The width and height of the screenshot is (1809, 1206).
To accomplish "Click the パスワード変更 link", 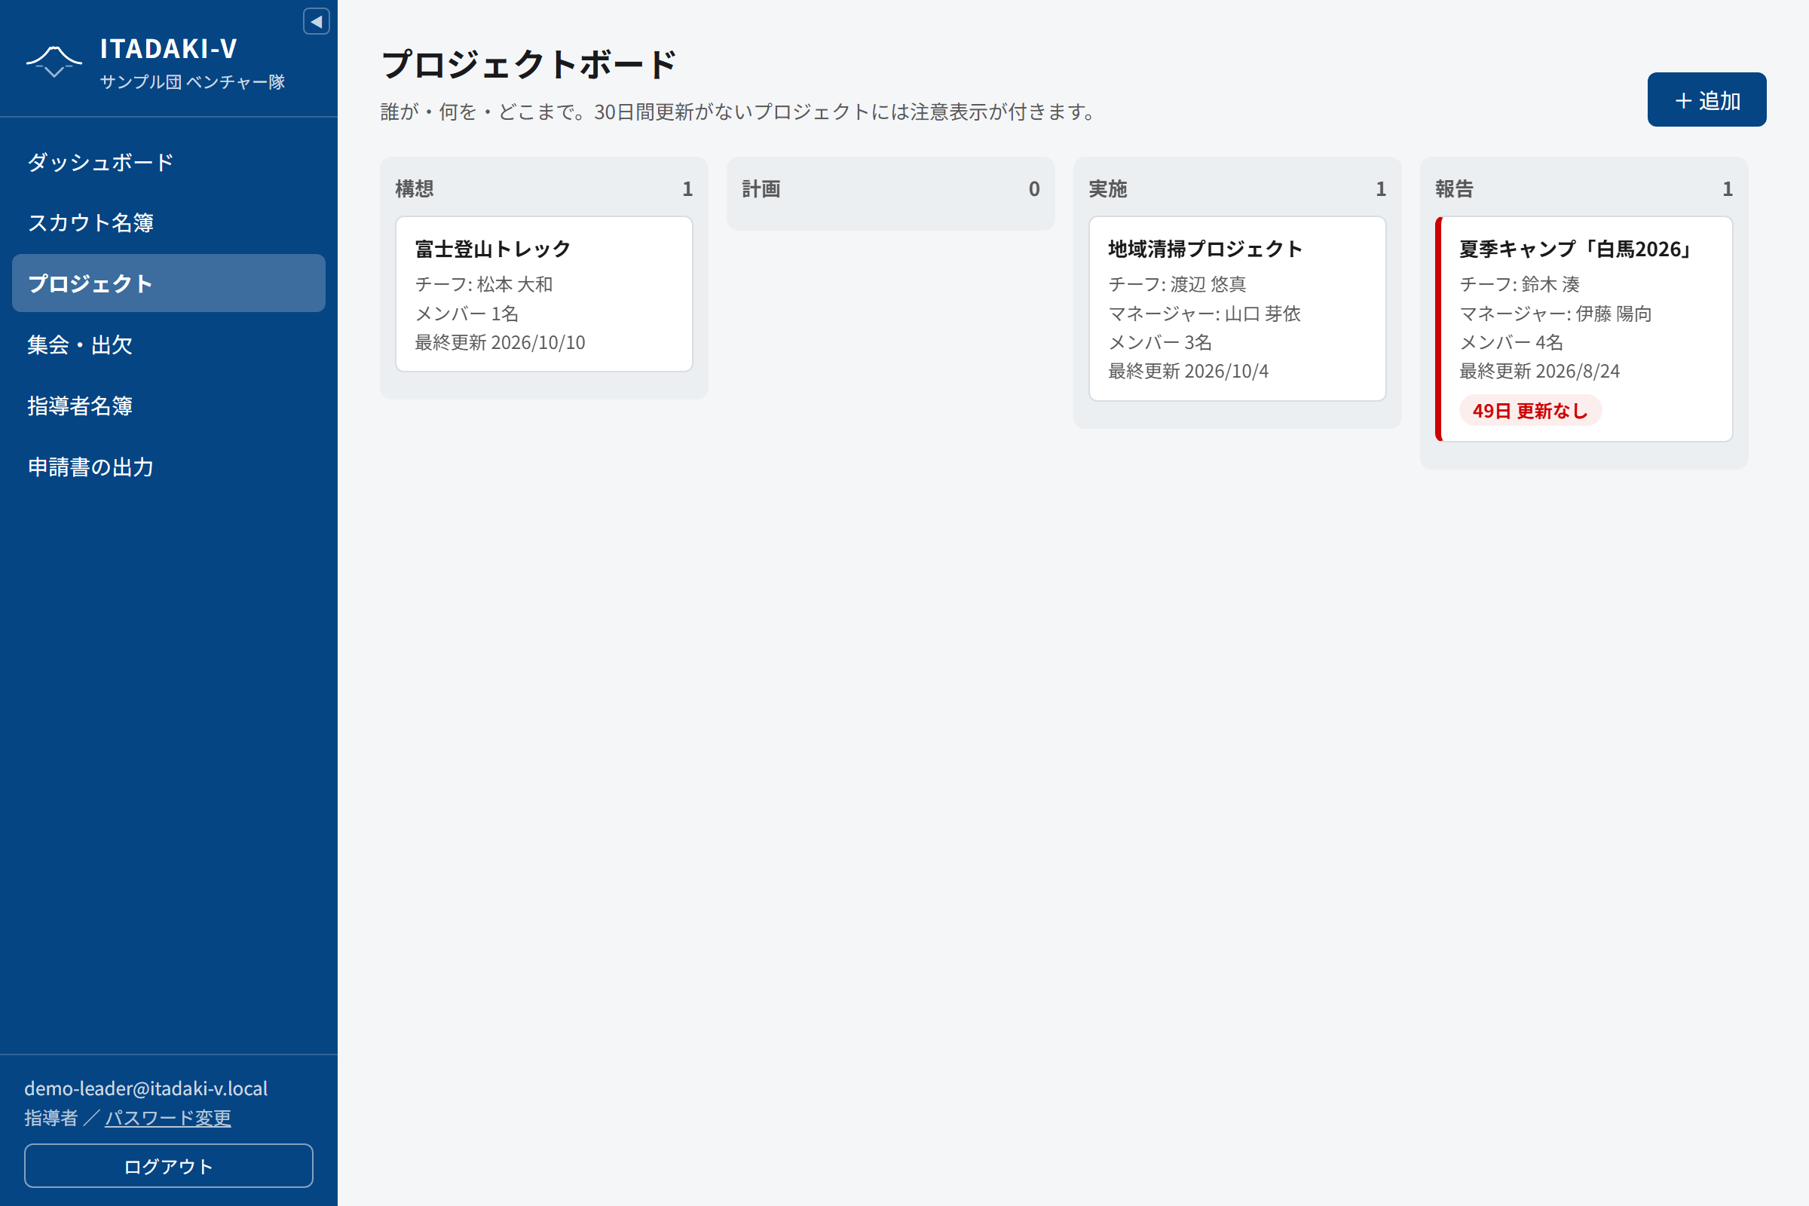I will (x=167, y=1118).
